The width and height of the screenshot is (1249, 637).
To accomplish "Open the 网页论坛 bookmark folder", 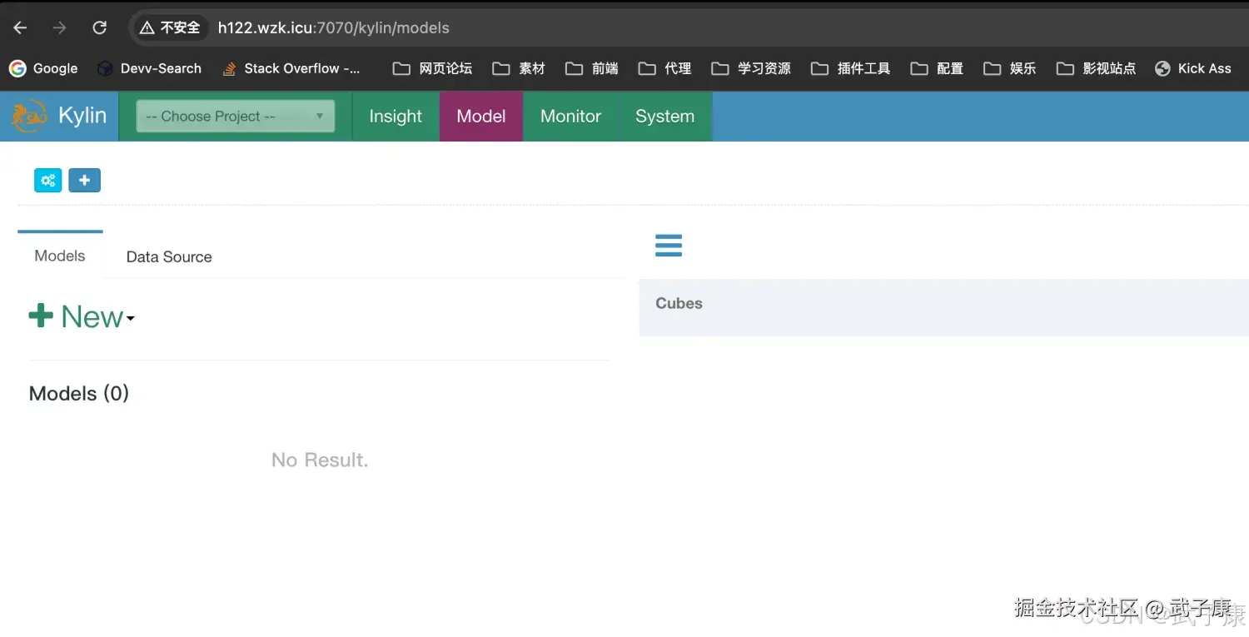I will coord(432,68).
